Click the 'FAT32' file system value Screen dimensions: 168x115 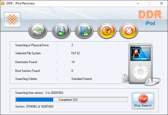pyautogui.click(x=75, y=53)
